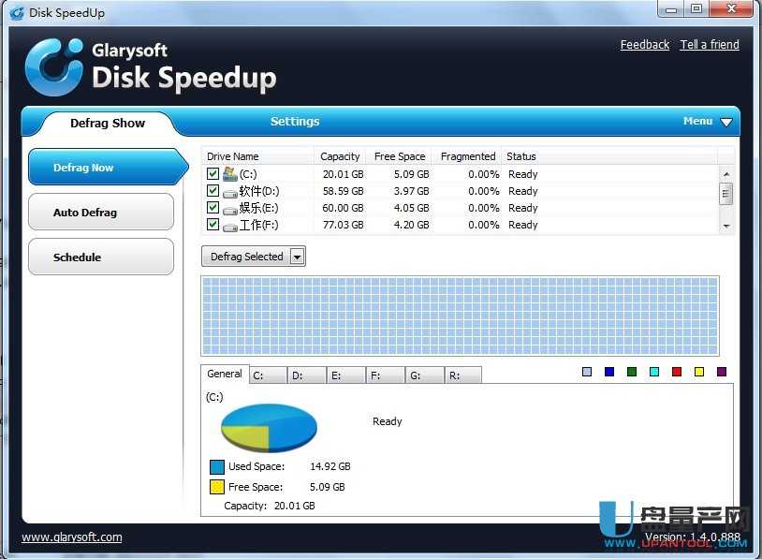Select the D: info tab

coord(307,375)
